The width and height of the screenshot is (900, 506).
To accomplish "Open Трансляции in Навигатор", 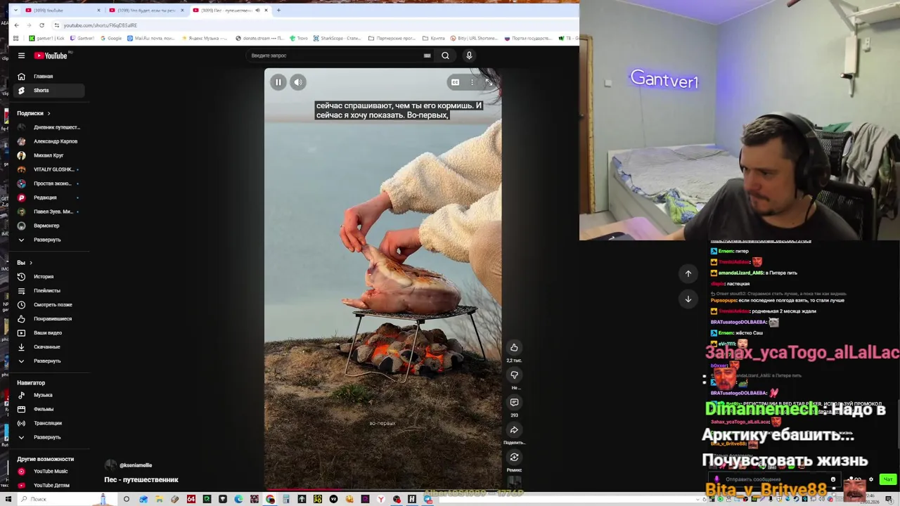I will coord(49,423).
